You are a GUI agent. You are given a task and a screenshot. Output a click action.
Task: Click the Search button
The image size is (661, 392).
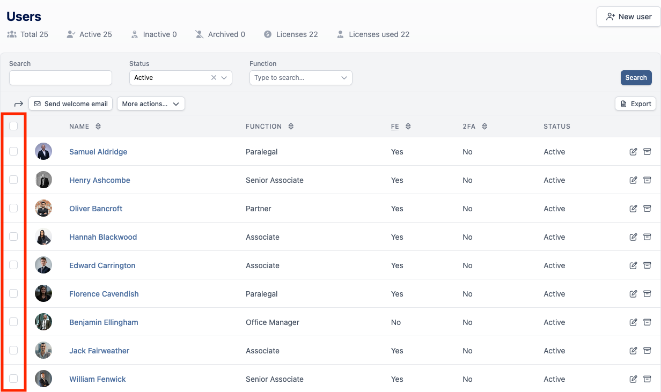(x=636, y=78)
